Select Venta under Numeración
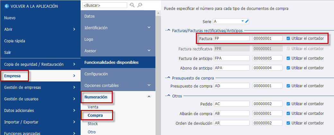 [x=93, y=107]
